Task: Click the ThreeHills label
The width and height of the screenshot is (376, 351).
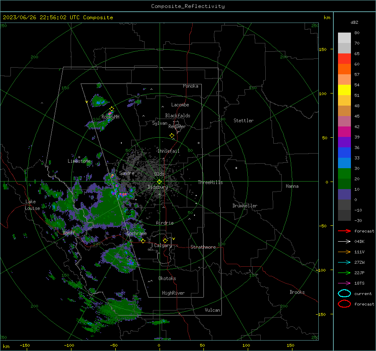Action: click(x=210, y=182)
